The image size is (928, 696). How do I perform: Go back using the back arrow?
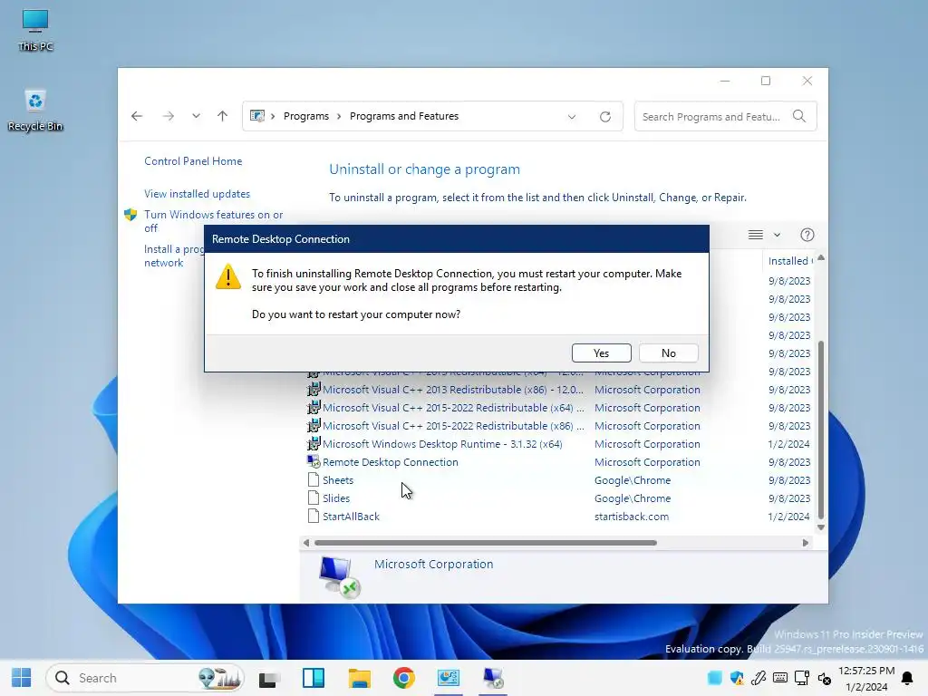(137, 116)
